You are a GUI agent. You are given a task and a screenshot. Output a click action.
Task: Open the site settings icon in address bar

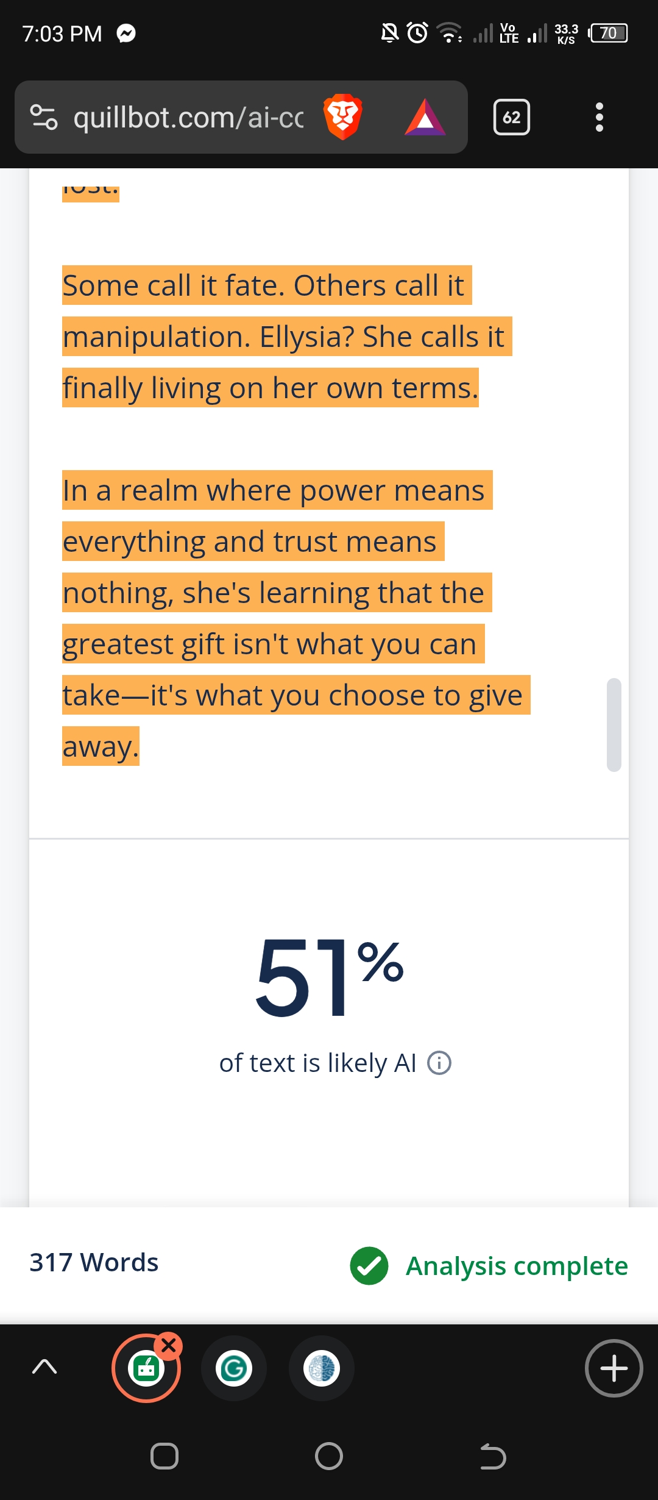click(x=44, y=117)
